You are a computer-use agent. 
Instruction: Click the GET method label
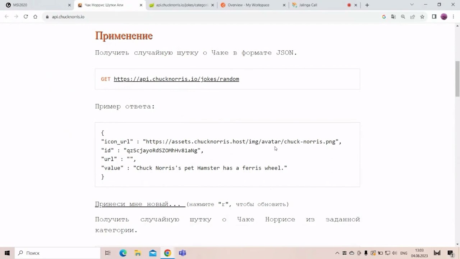point(106,79)
